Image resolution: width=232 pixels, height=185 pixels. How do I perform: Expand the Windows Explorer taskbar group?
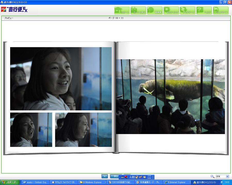(x=105, y=182)
